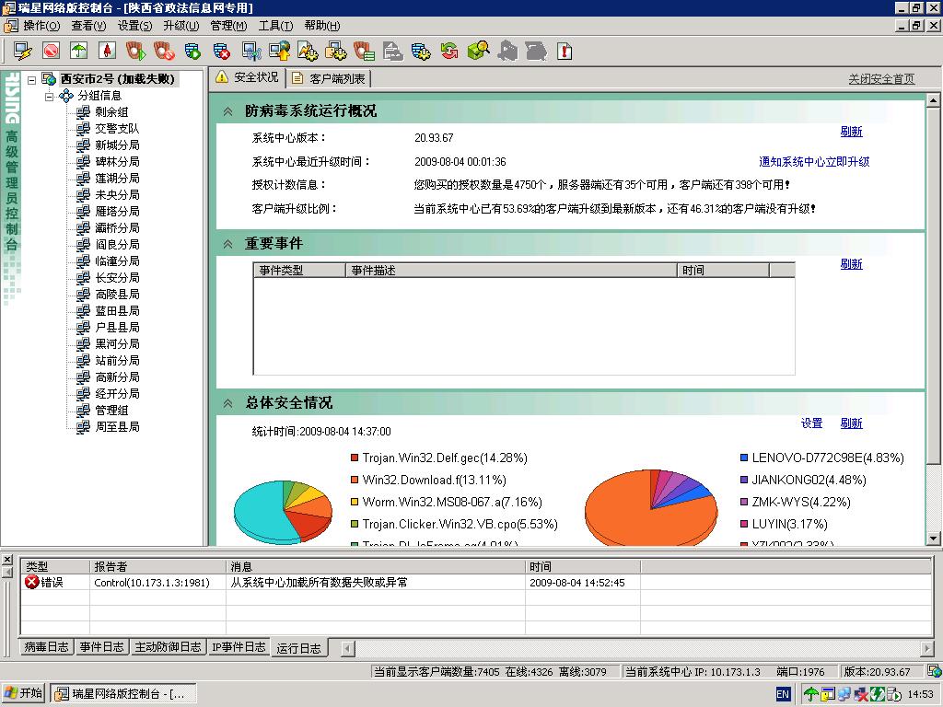The width and height of the screenshot is (943, 707).
Task: Click the grayed-out printer toolbar icon
Action: (393, 52)
